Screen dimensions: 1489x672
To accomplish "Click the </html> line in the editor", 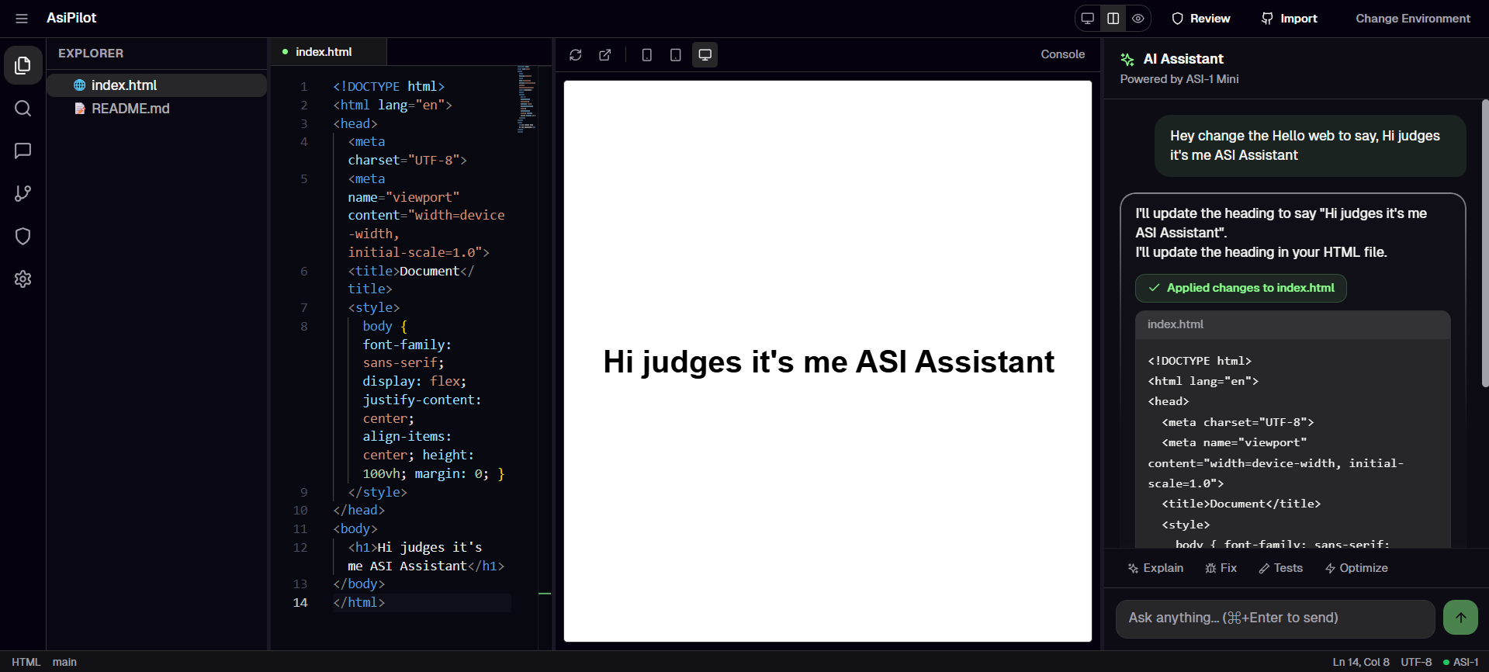I will click(359, 603).
